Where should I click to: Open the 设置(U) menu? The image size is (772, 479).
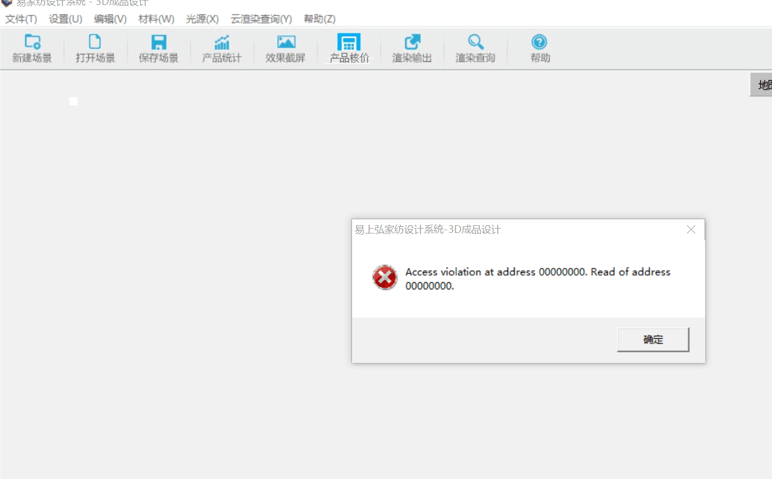point(65,19)
